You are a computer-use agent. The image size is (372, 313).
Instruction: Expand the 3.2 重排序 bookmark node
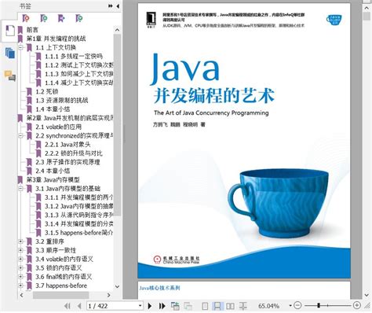coord(21,241)
